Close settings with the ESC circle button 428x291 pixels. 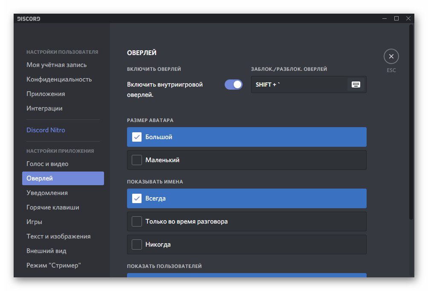[391, 56]
